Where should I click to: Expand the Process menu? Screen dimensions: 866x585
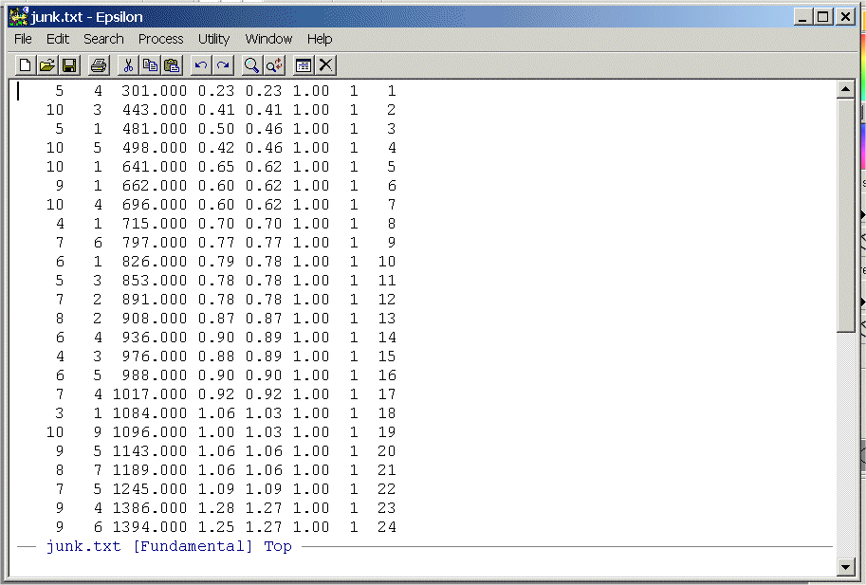160,39
